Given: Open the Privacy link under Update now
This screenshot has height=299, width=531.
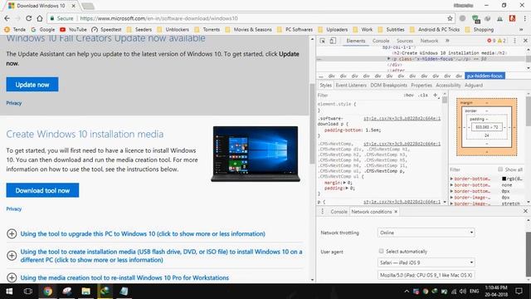Looking at the screenshot, I should [x=14, y=103].
